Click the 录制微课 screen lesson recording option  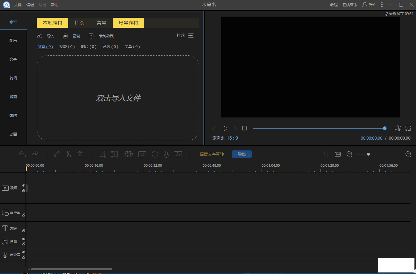coord(101,36)
